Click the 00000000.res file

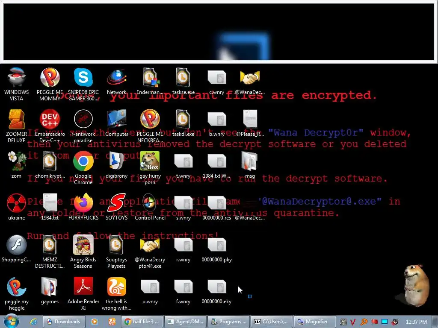coord(217,207)
